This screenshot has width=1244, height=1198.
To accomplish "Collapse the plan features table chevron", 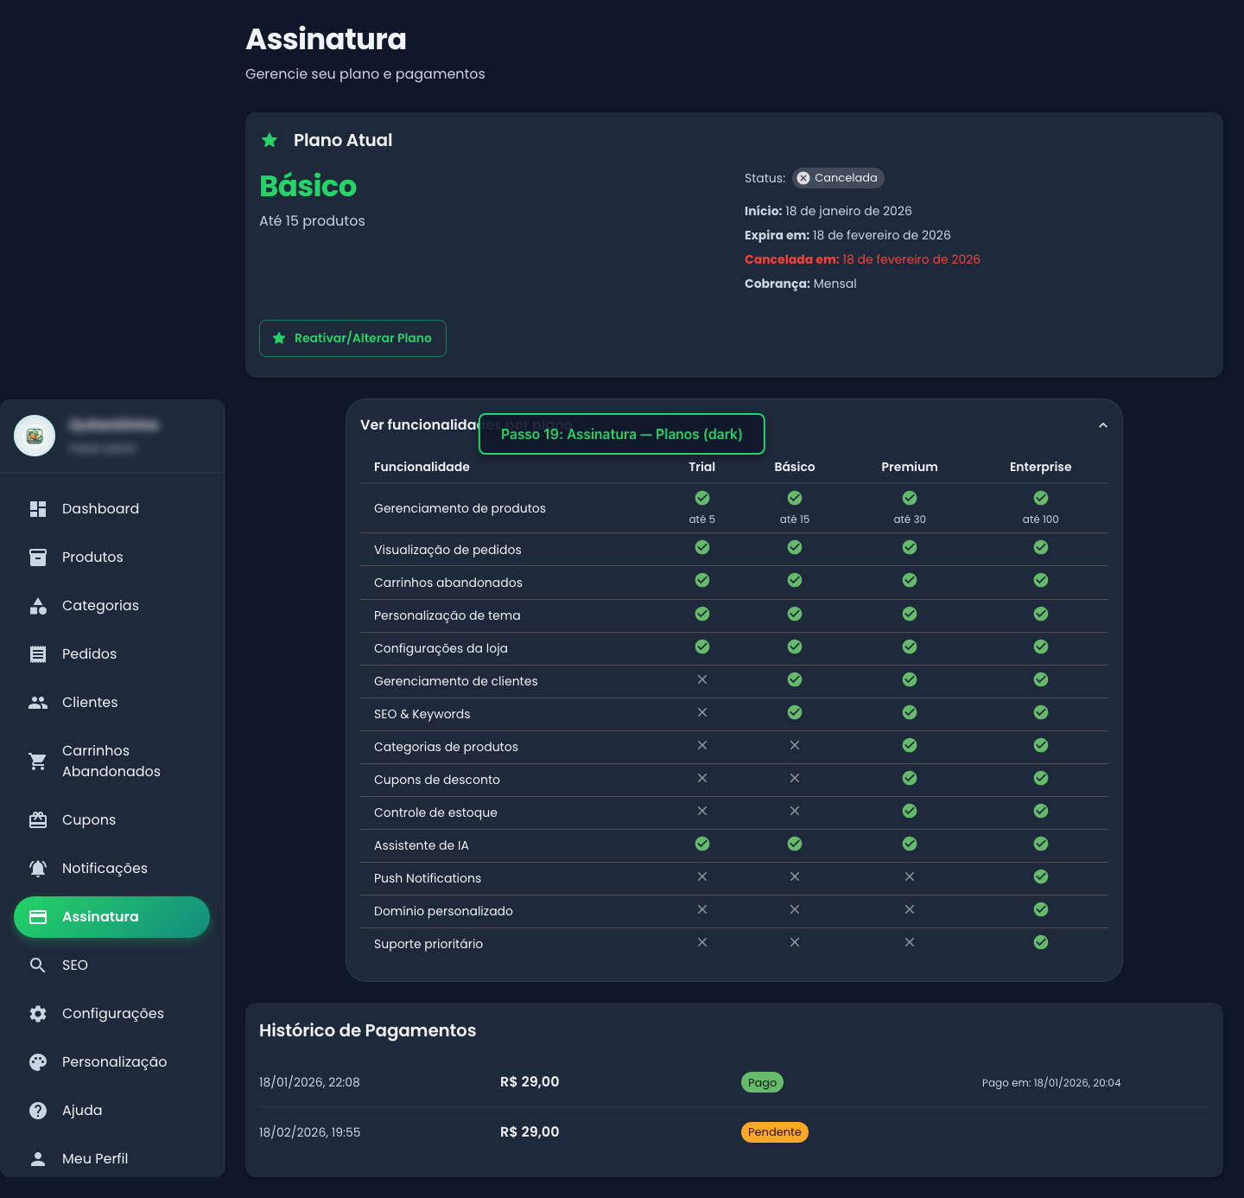I will tap(1102, 425).
